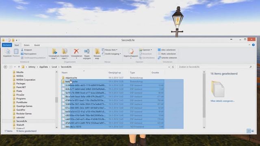Click the Nieuwe map folder icon
The image size is (260, 146).
tap(97, 52)
